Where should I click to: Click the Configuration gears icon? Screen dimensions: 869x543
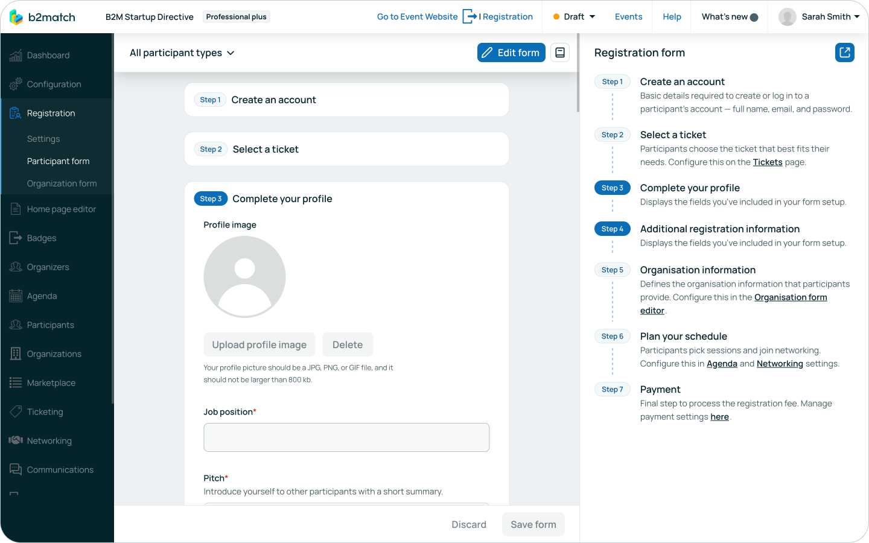coord(16,84)
